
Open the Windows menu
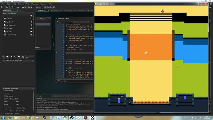21,4
